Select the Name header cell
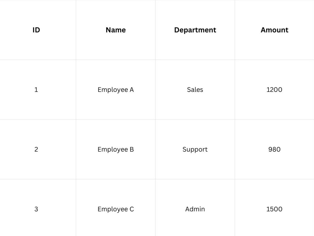Screen dimensions: 314x236 coord(116,30)
